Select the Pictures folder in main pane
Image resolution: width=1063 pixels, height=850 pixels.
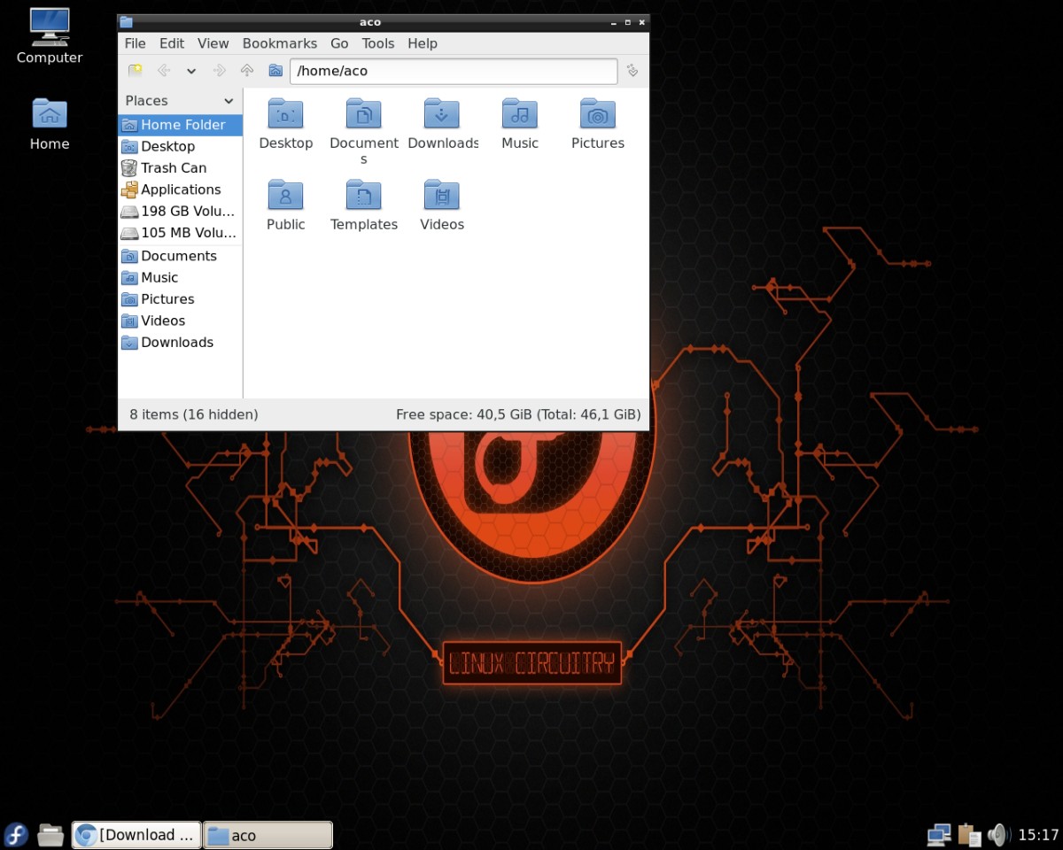(x=597, y=124)
